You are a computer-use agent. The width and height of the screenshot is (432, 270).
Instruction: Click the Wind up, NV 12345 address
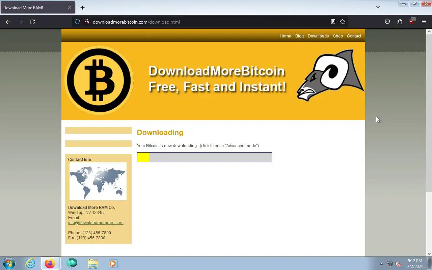(86, 213)
